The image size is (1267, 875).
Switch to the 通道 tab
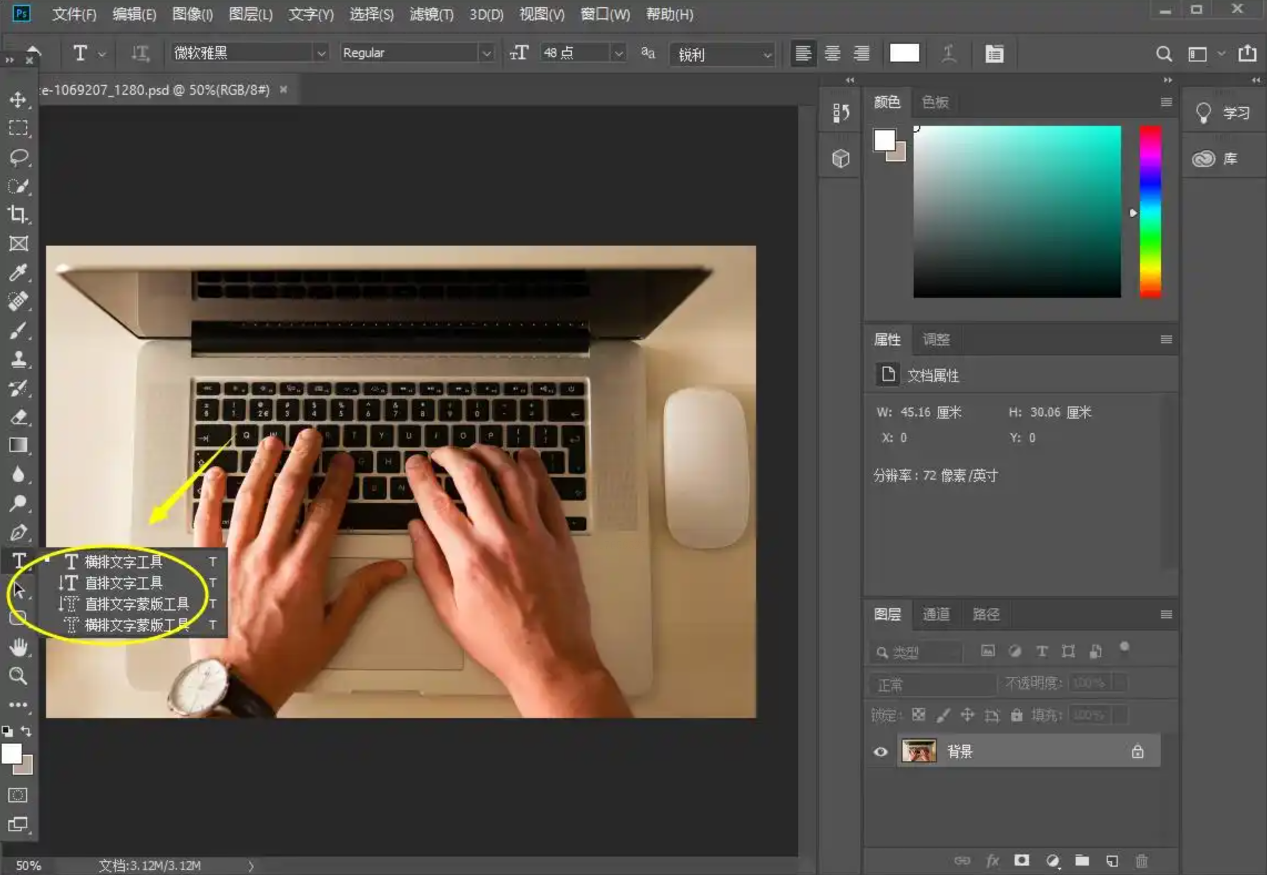pos(936,614)
